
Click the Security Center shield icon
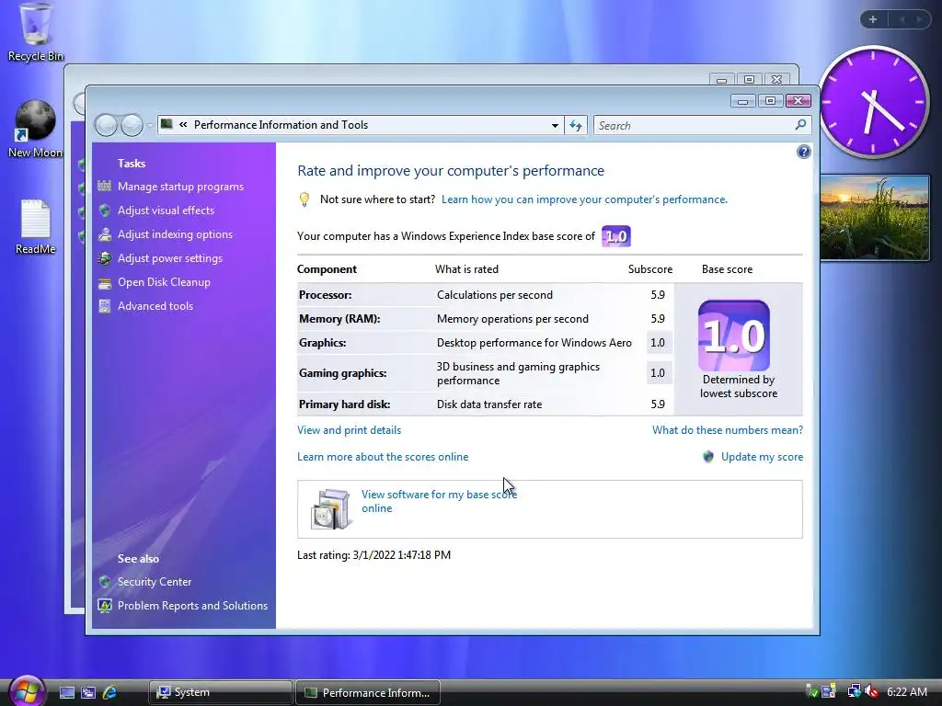[x=105, y=581]
